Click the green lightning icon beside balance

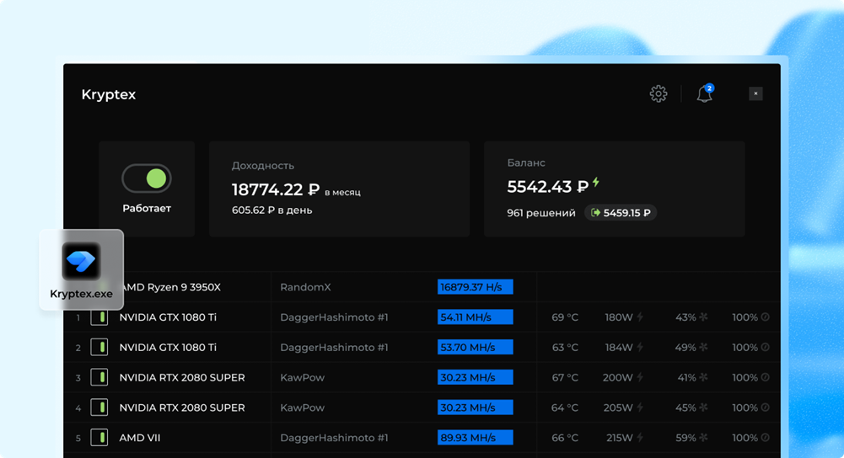(x=596, y=183)
